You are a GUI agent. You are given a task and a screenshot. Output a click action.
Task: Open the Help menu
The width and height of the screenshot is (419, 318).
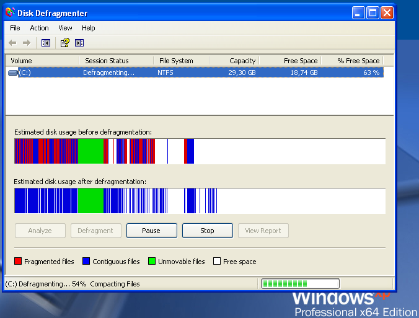(x=89, y=28)
